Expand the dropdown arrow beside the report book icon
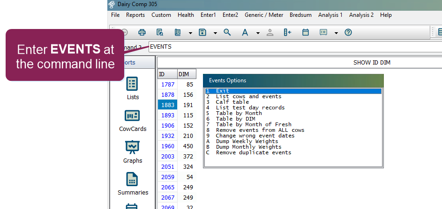 click(190, 33)
